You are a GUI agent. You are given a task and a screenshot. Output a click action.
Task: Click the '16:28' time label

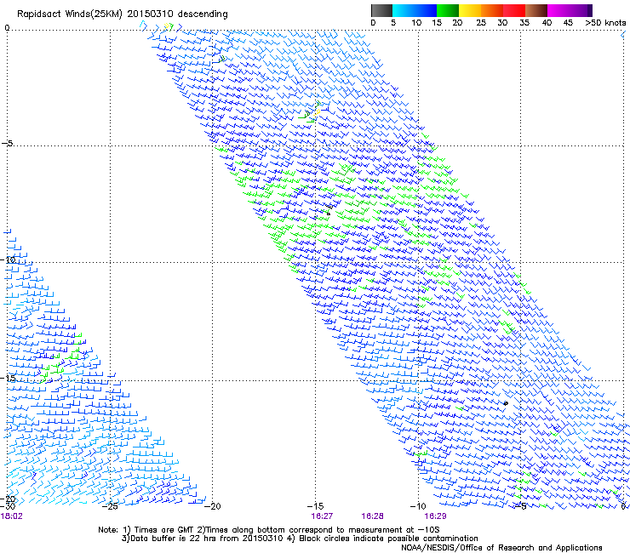coord(372,516)
